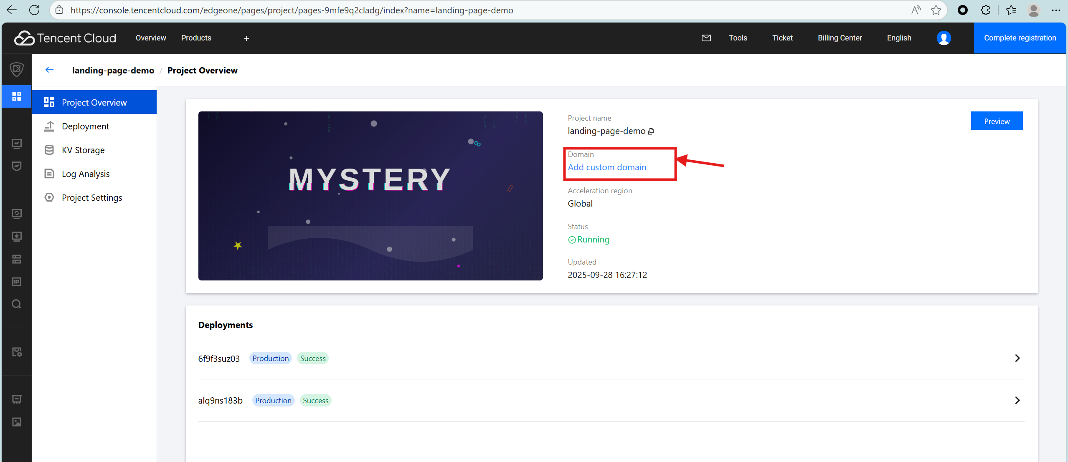Click the copy icon beside project name

(x=651, y=131)
